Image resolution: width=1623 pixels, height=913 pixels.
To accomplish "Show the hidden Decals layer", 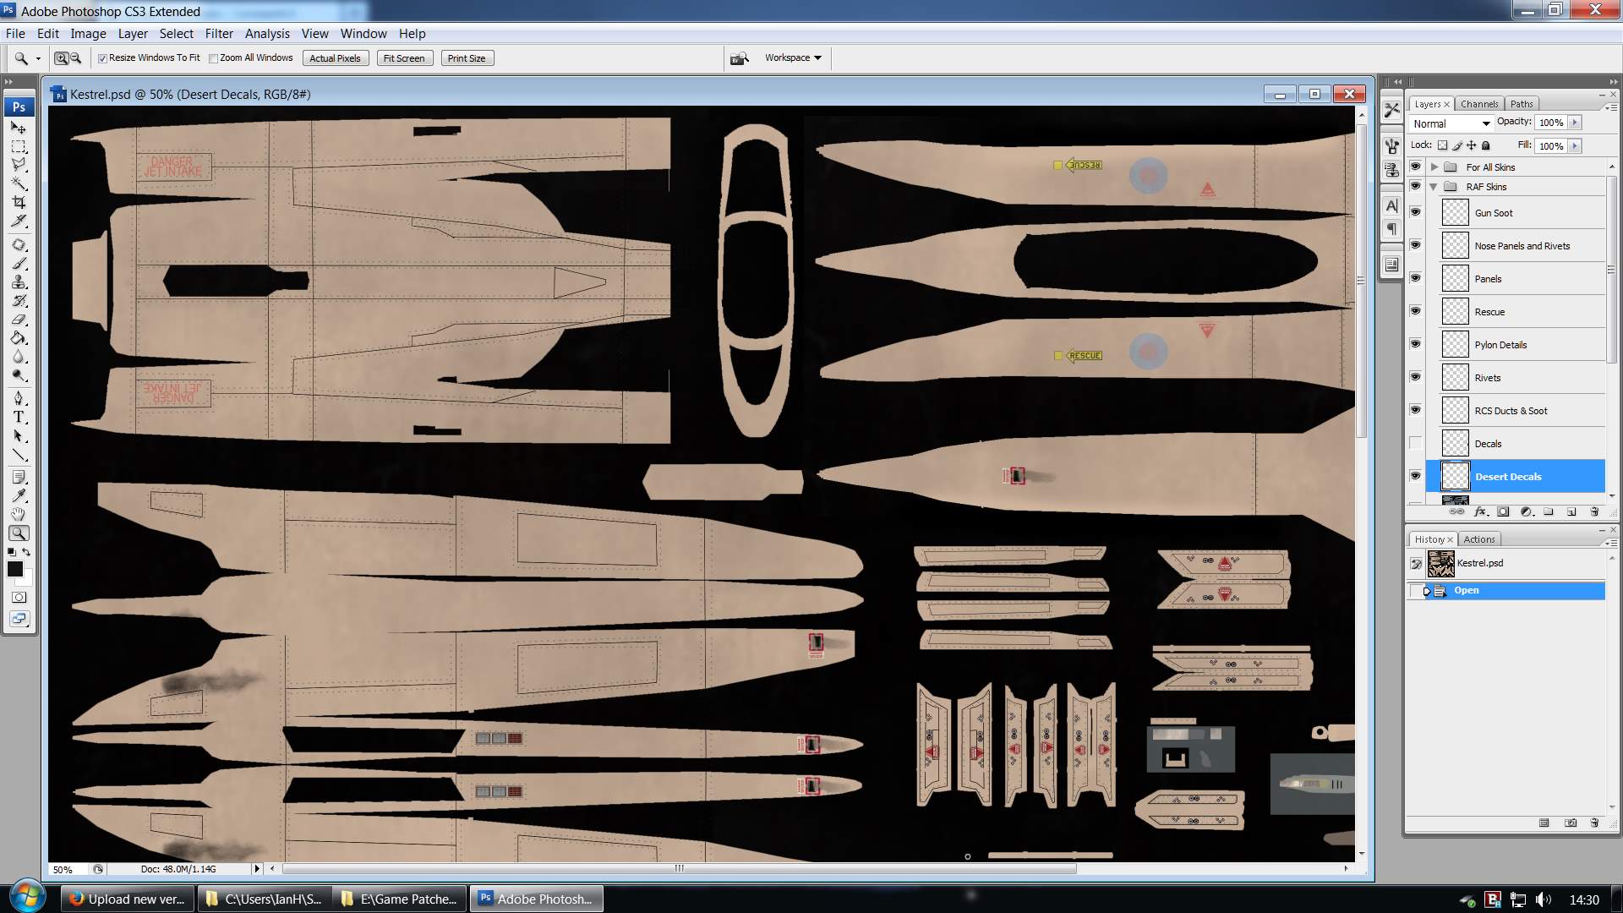I will [x=1415, y=443].
